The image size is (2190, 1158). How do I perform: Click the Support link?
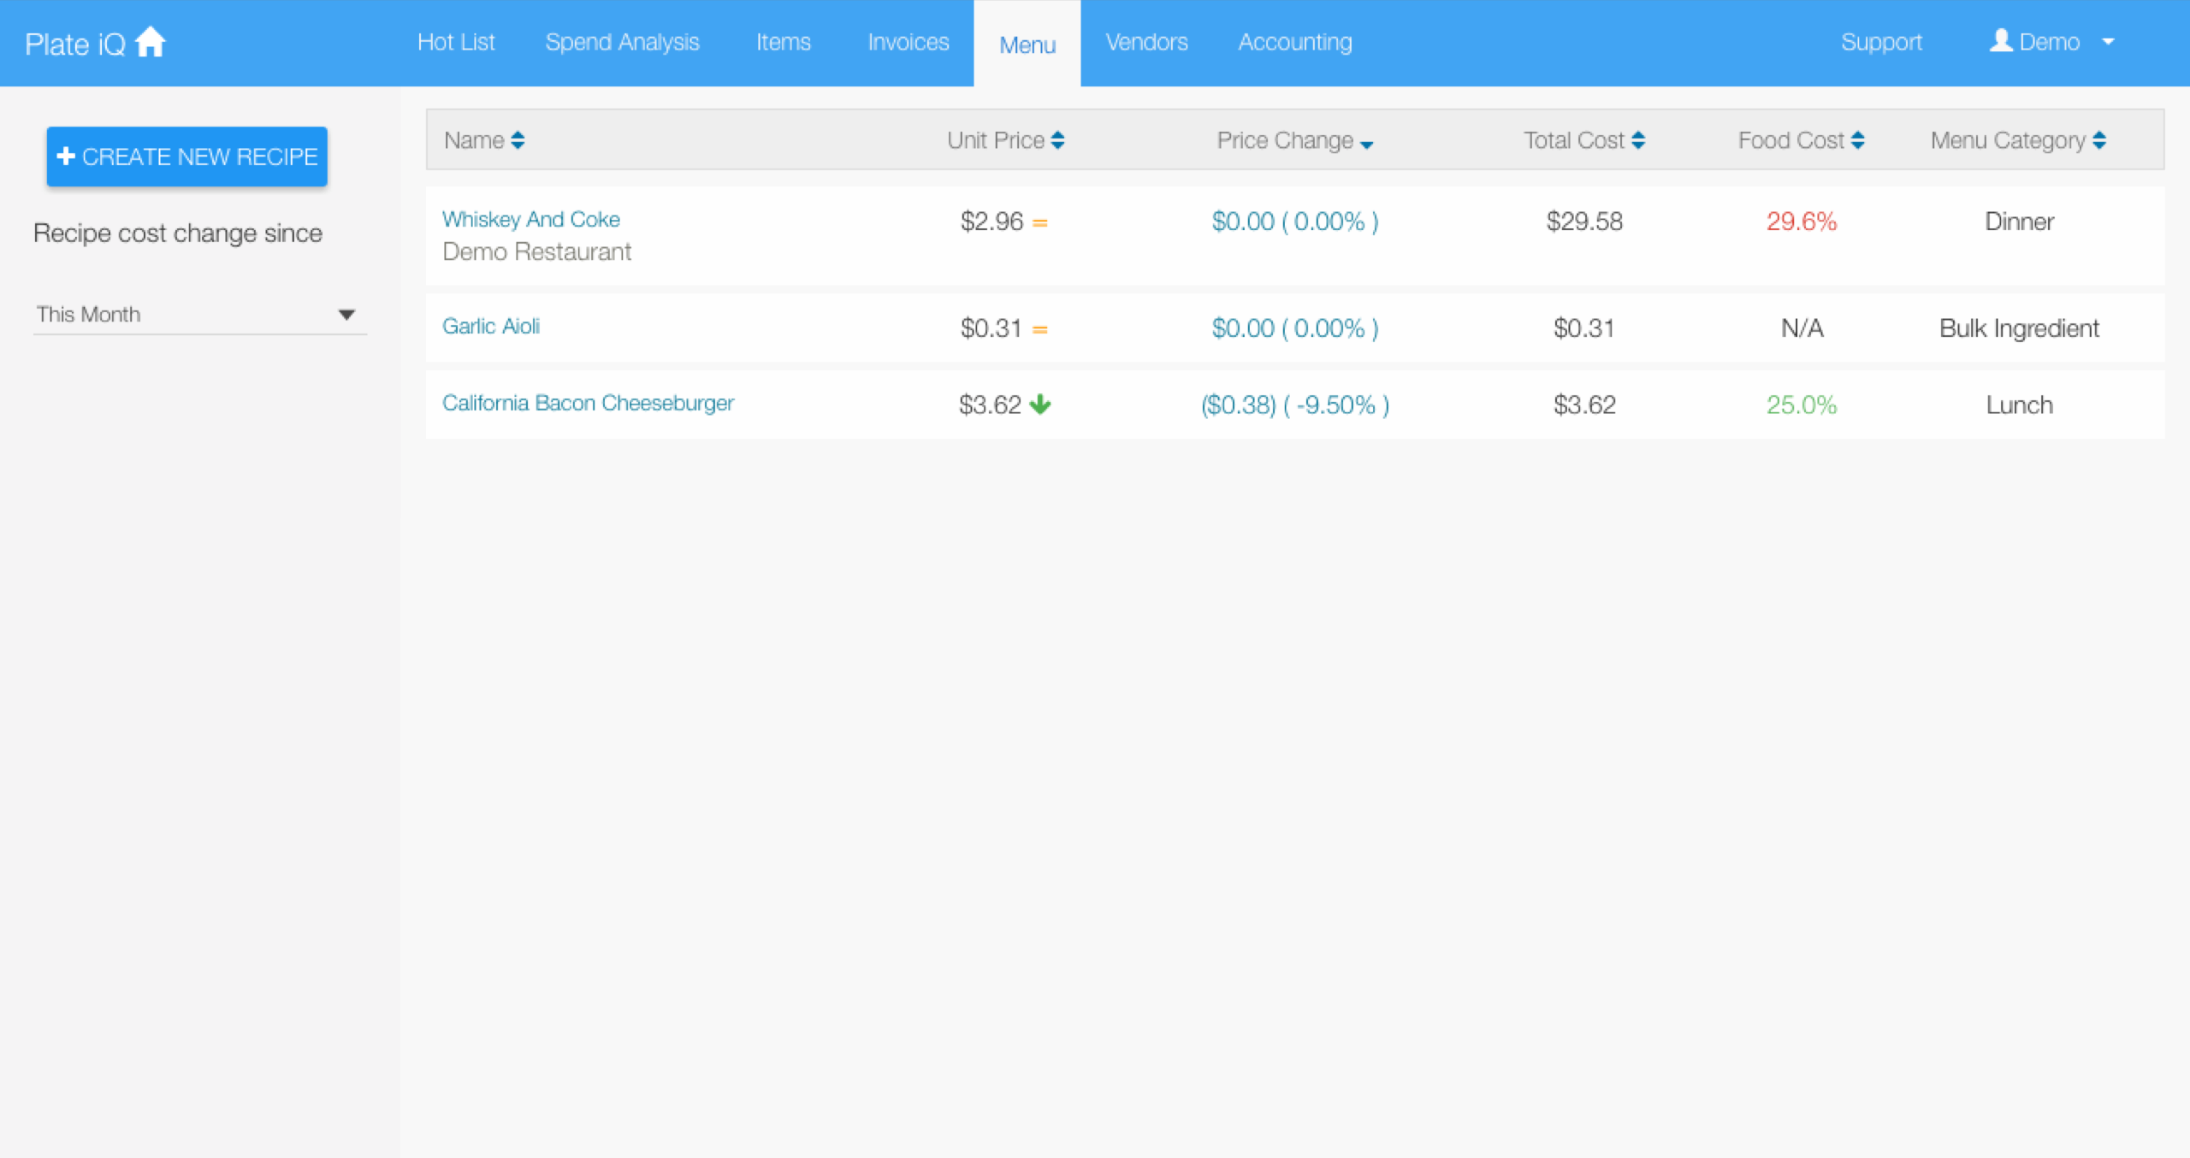point(1881,42)
